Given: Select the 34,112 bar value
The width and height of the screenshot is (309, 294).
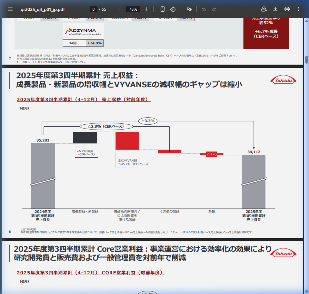Looking at the screenshot, I should point(254,152).
